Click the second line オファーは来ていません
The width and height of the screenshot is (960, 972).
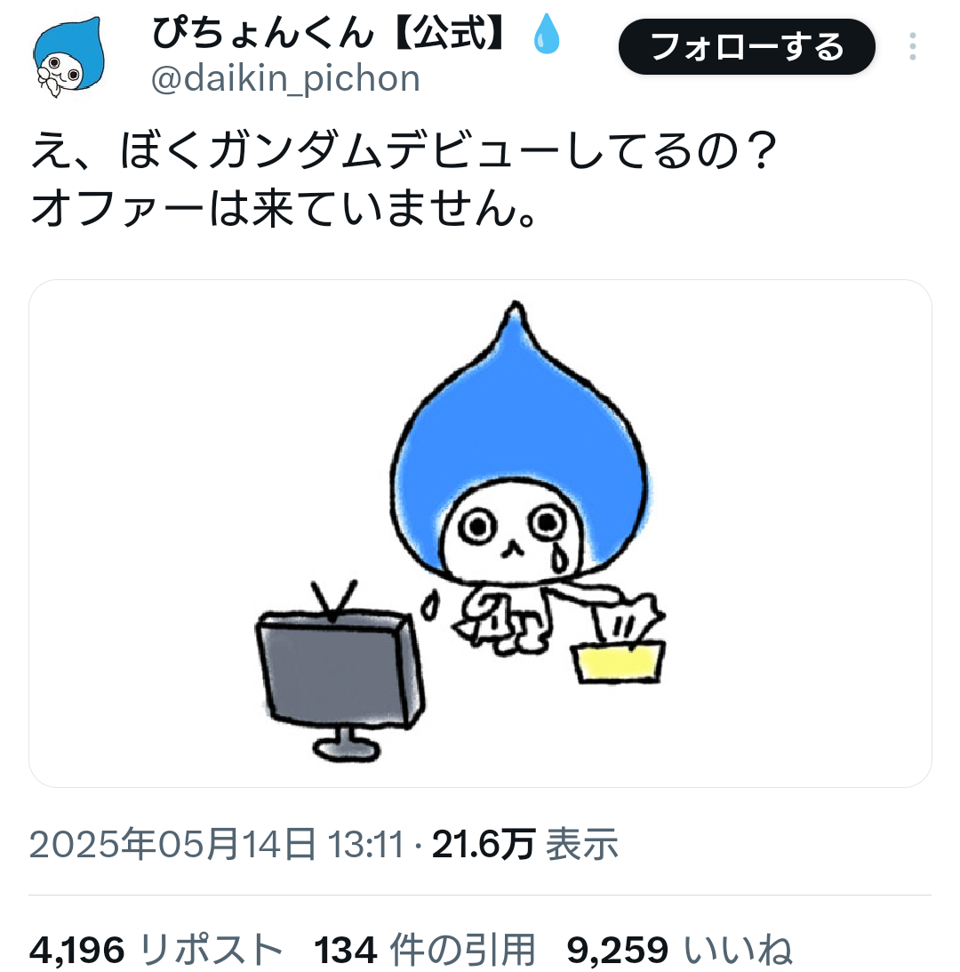pos(284,209)
